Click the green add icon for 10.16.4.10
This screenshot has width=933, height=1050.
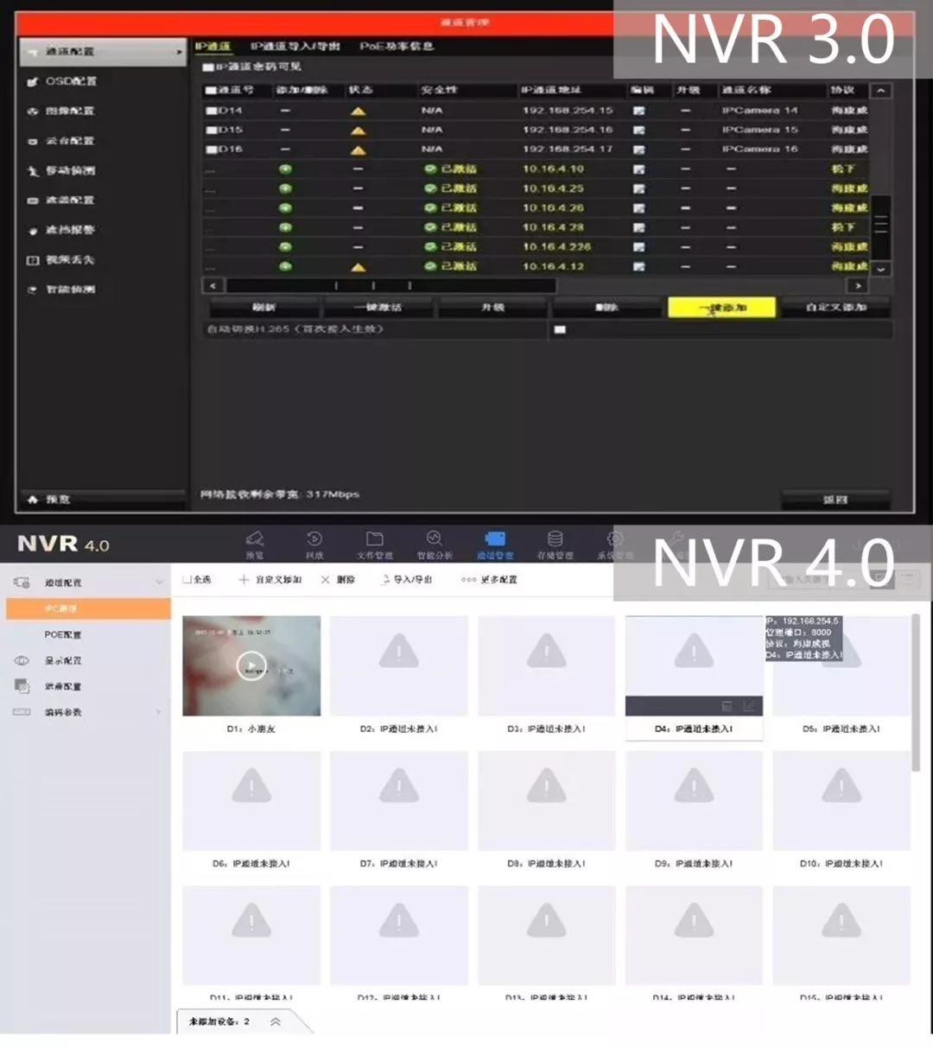285,169
